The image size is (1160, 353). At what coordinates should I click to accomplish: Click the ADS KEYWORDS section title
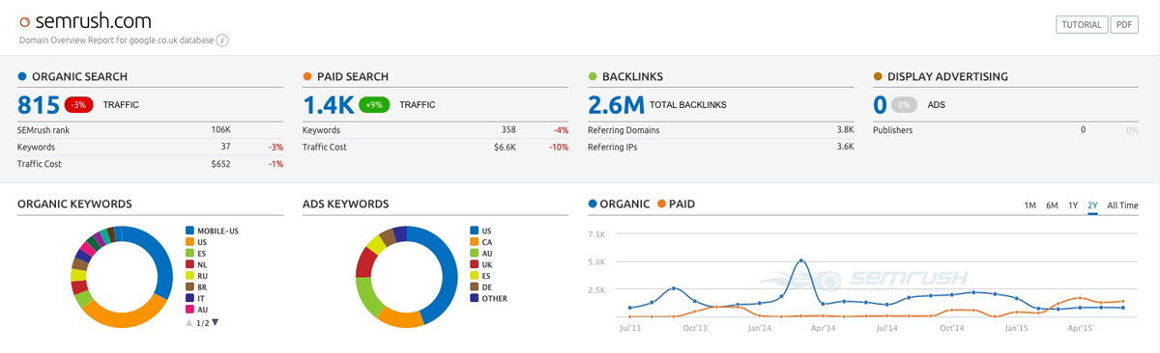coord(345,204)
